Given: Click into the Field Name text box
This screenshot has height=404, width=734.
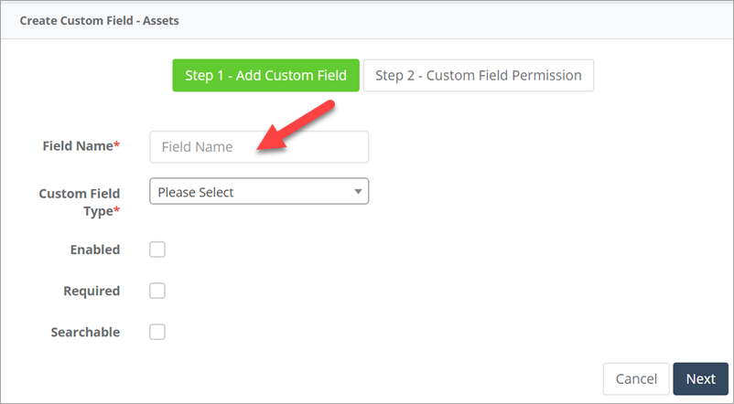Looking at the screenshot, I should click(x=259, y=147).
